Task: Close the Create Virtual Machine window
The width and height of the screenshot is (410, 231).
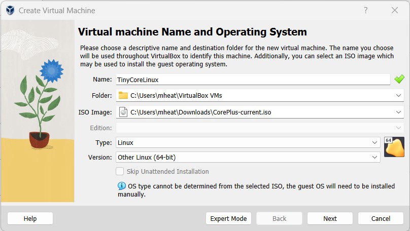Action: (395, 10)
